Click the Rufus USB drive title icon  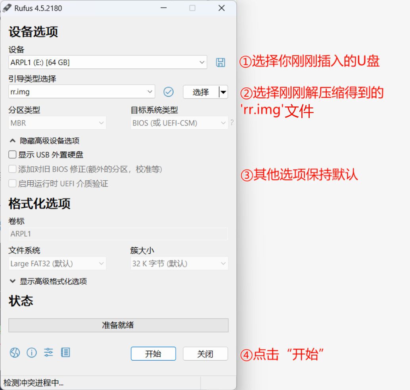tap(7, 8)
